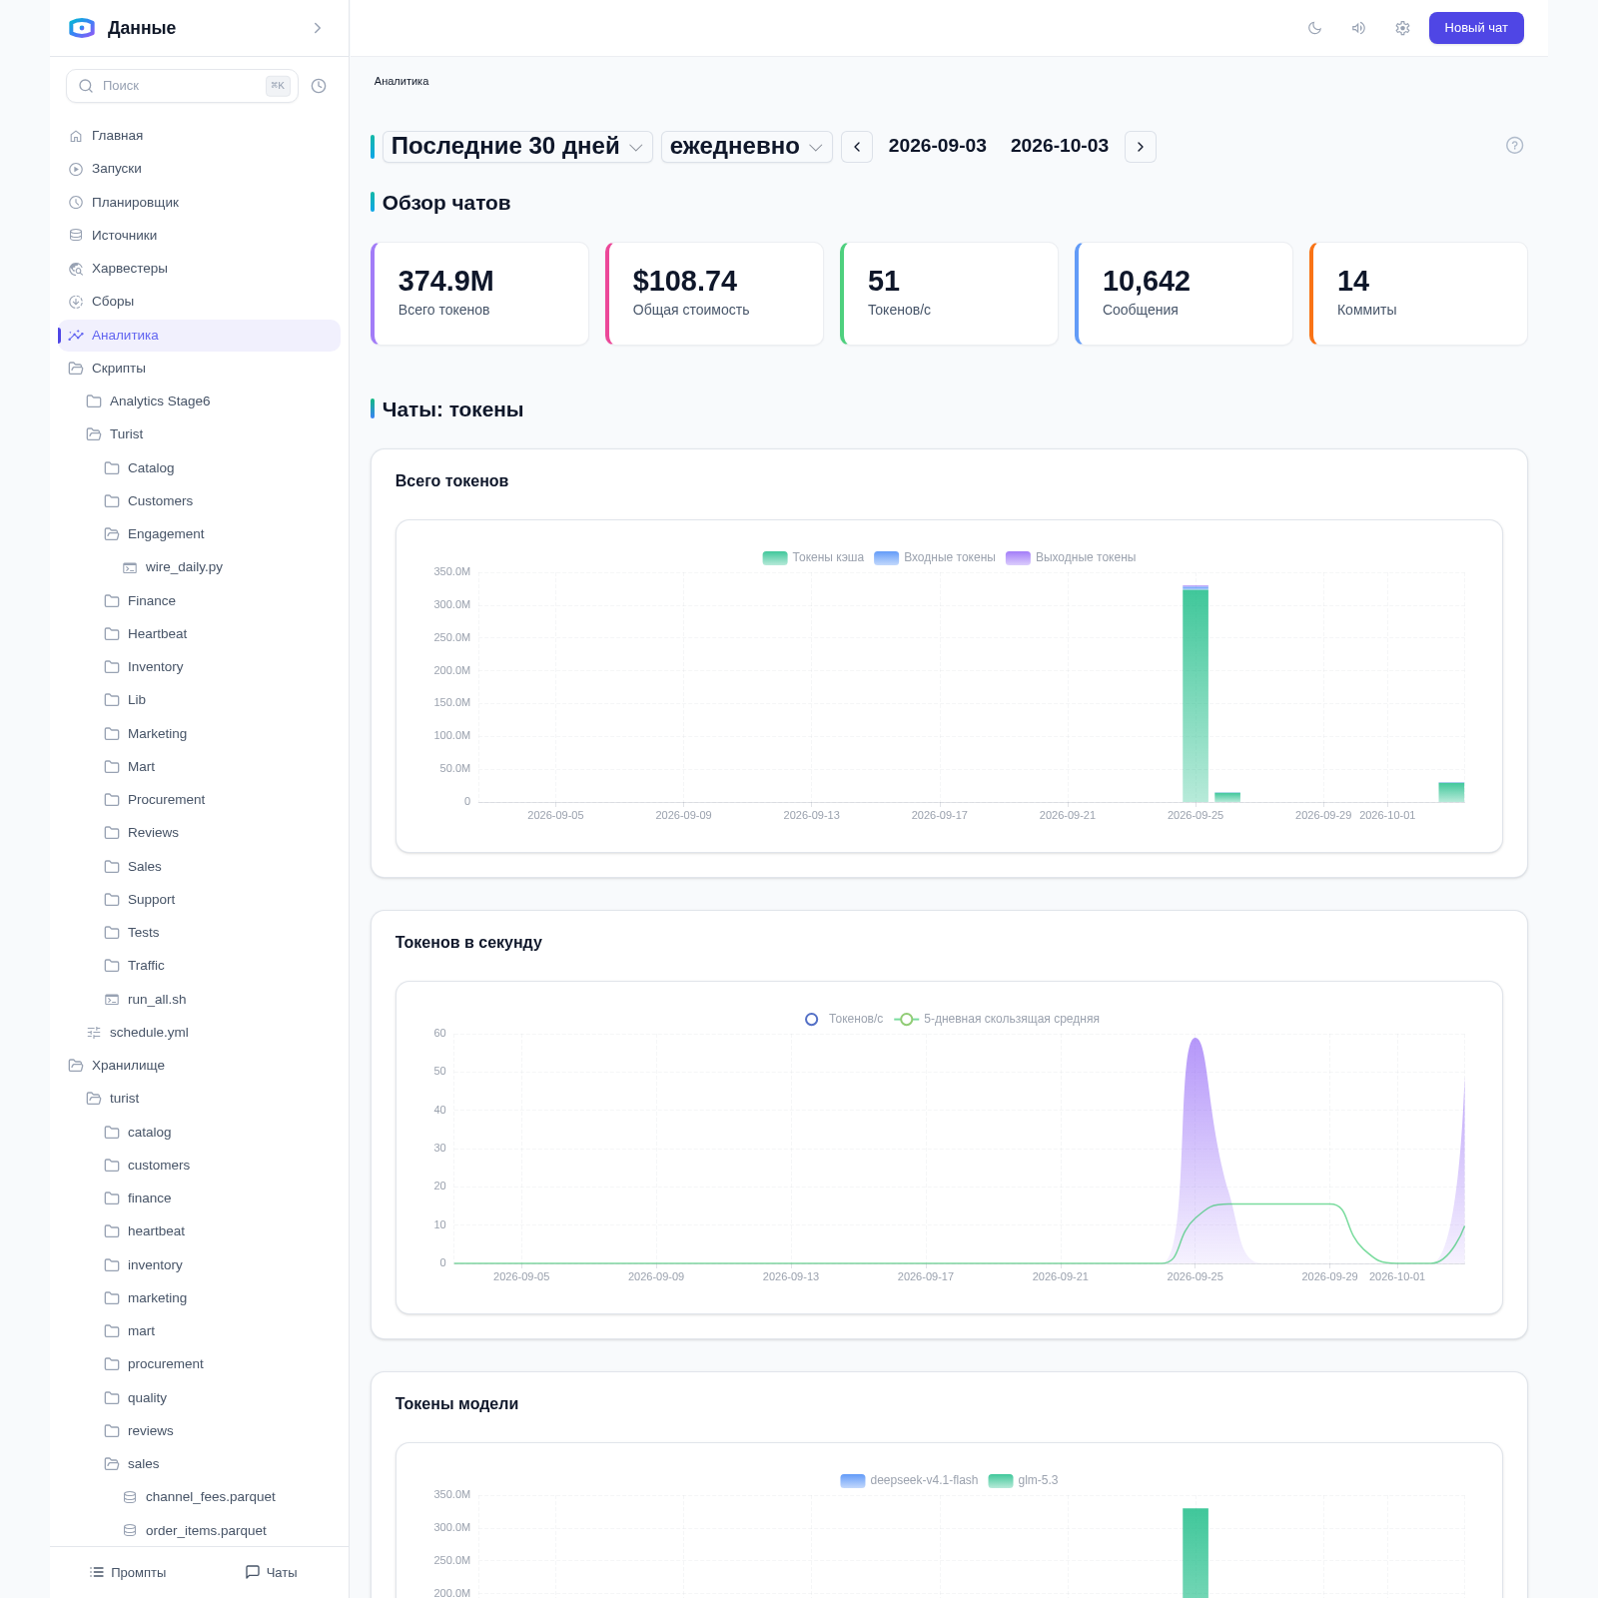
Task: Click the sound speaker icon
Action: (1358, 28)
